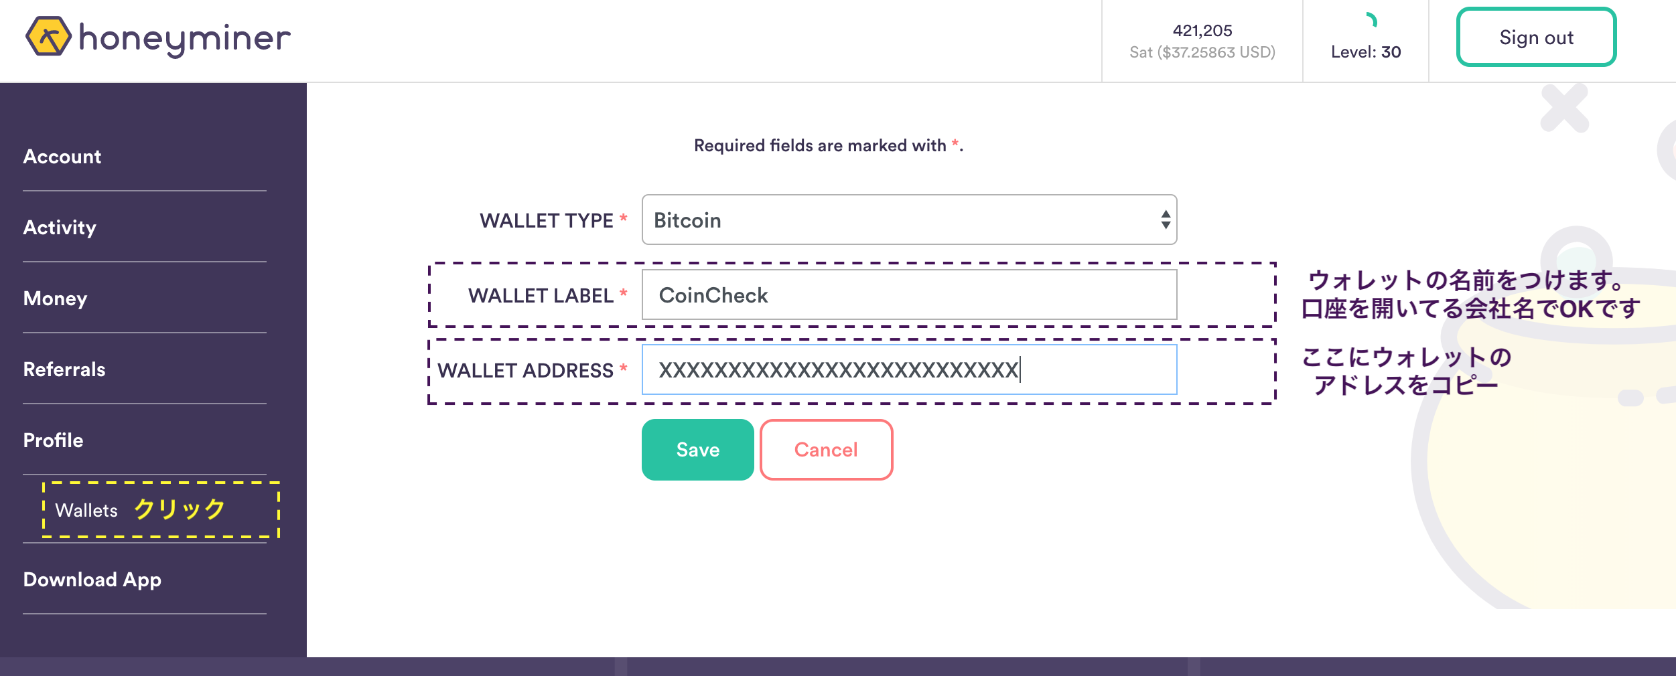Image resolution: width=1676 pixels, height=676 pixels.
Task: Click the level progress spinner icon
Action: click(x=1370, y=20)
